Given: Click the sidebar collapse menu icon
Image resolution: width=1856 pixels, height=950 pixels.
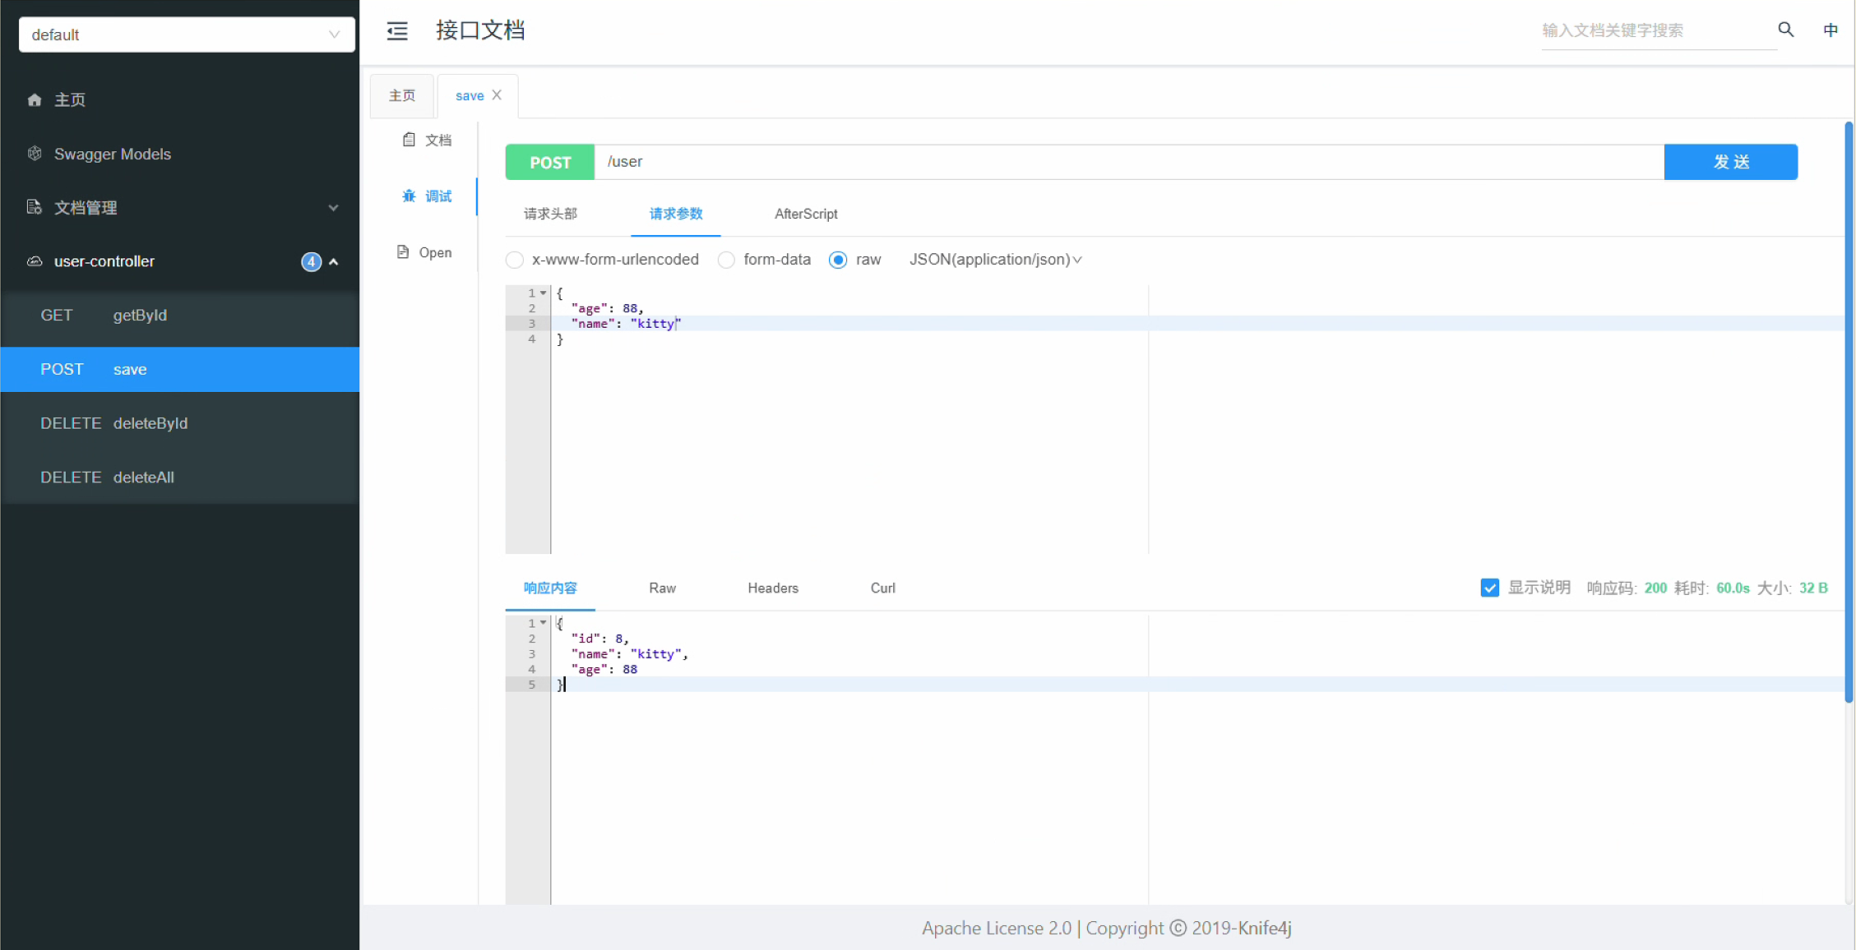Looking at the screenshot, I should pyautogui.click(x=397, y=31).
